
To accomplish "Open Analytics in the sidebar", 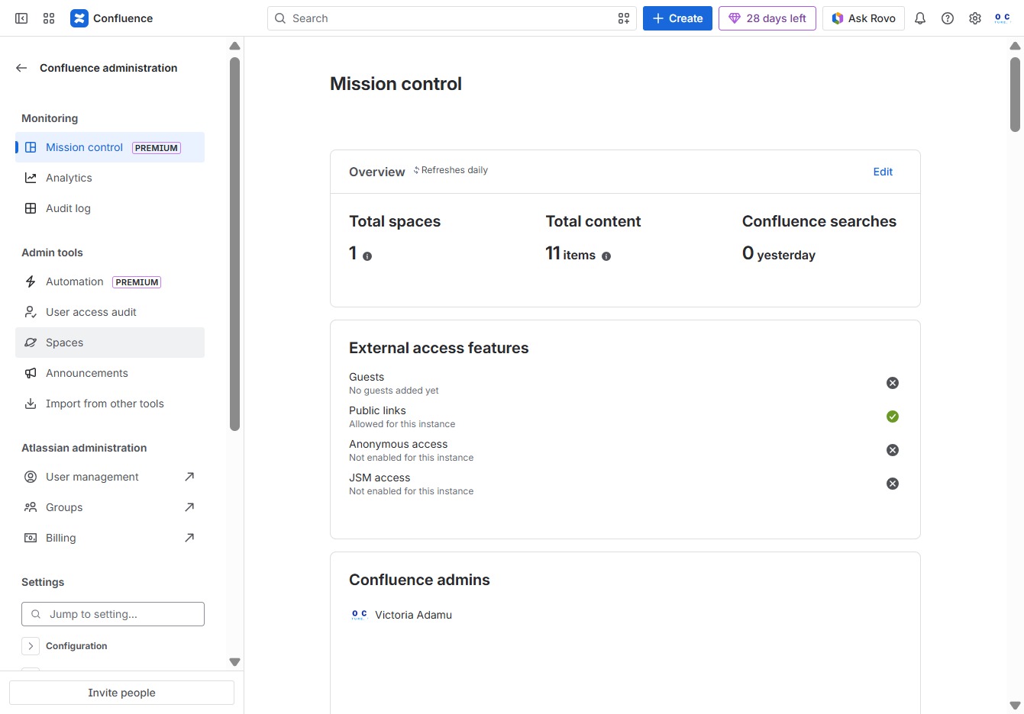I will tap(110, 178).
